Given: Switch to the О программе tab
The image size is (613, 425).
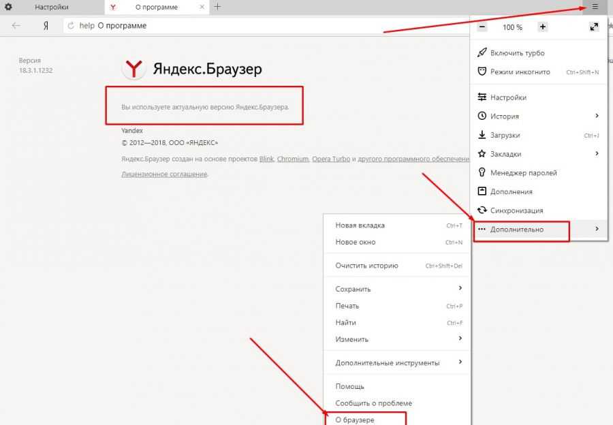Looking at the screenshot, I should pos(157,7).
